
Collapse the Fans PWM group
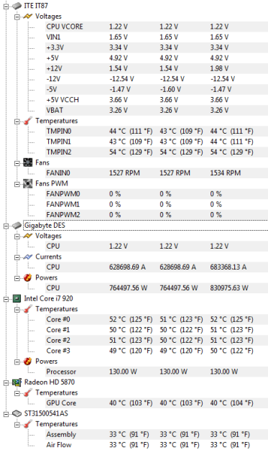tap(17, 184)
